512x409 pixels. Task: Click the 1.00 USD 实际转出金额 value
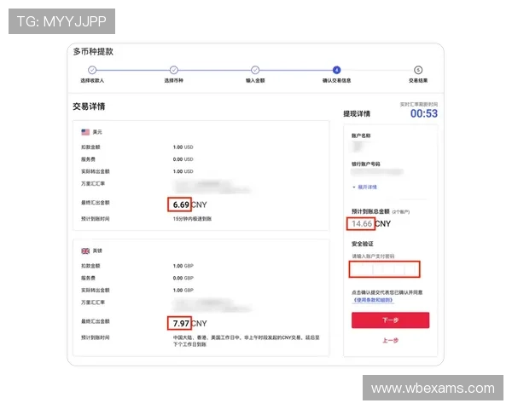tap(183, 171)
